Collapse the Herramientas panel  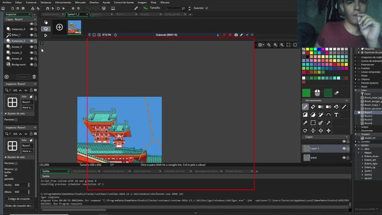346,100
